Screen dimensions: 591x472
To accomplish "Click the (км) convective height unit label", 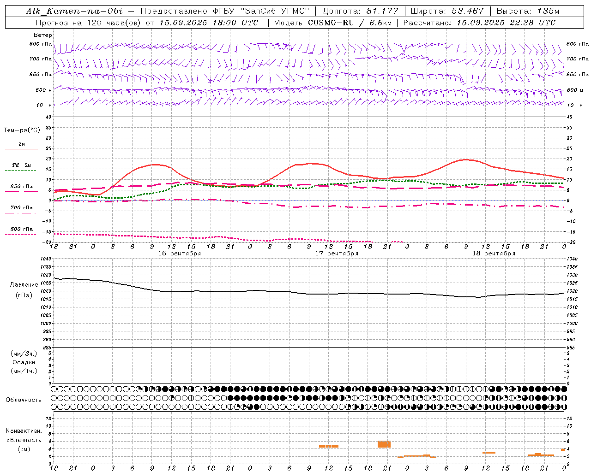I will coord(24,449).
